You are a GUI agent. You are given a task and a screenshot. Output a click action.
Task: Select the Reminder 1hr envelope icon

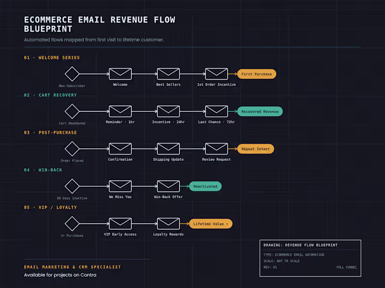point(120,111)
